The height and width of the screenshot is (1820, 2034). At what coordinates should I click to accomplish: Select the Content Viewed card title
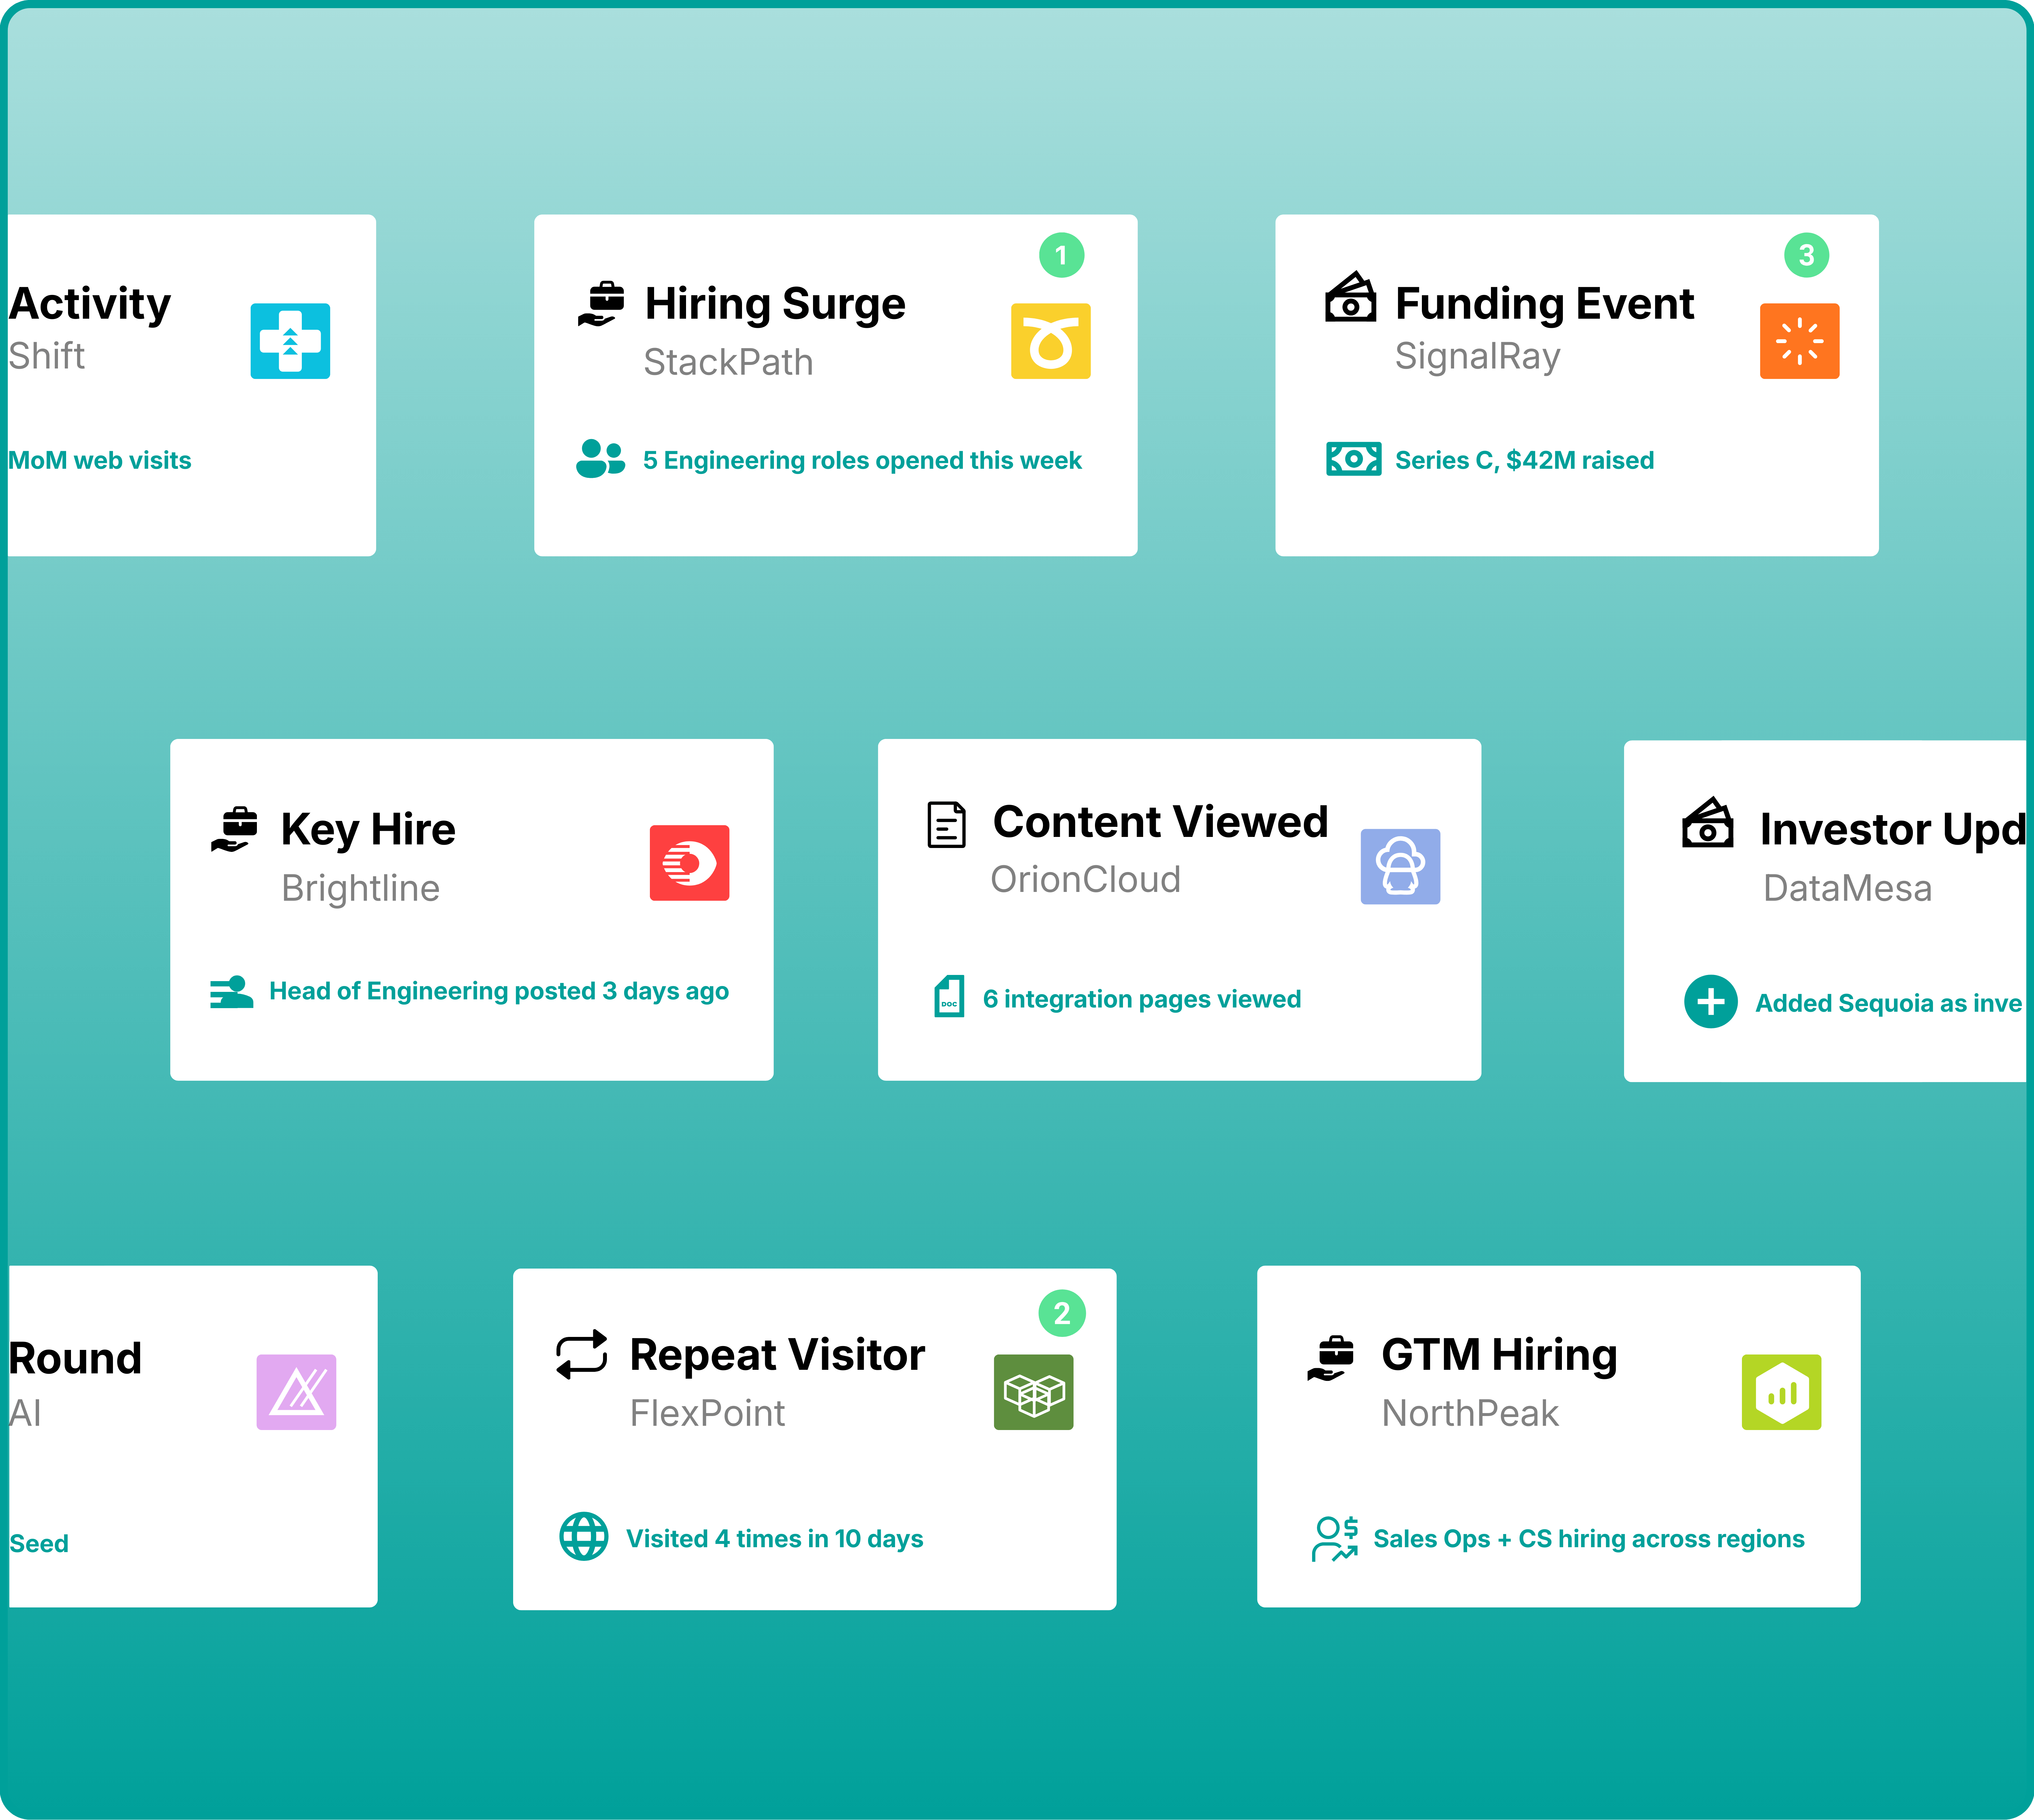(1160, 822)
